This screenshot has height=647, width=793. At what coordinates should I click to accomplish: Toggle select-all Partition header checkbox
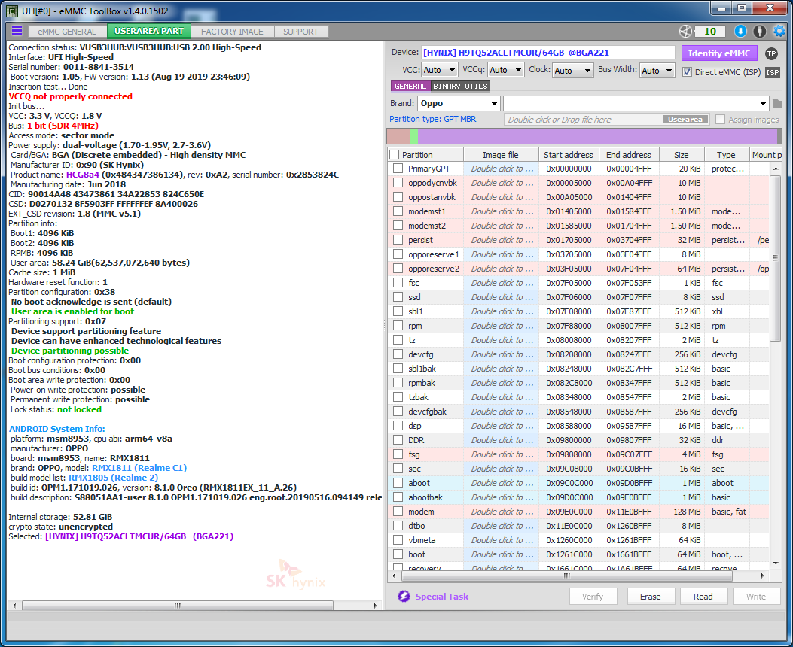pyautogui.click(x=395, y=154)
